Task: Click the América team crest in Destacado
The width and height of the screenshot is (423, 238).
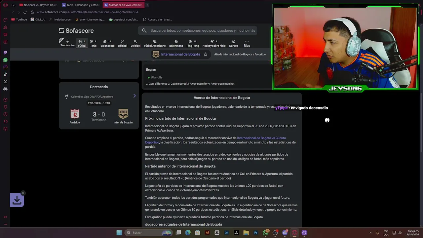Action: (x=75, y=114)
